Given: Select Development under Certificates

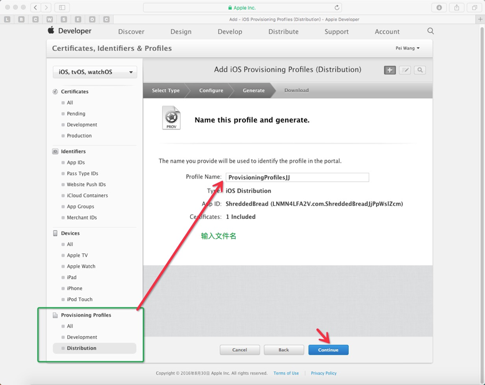Looking at the screenshot, I should tap(82, 125).
